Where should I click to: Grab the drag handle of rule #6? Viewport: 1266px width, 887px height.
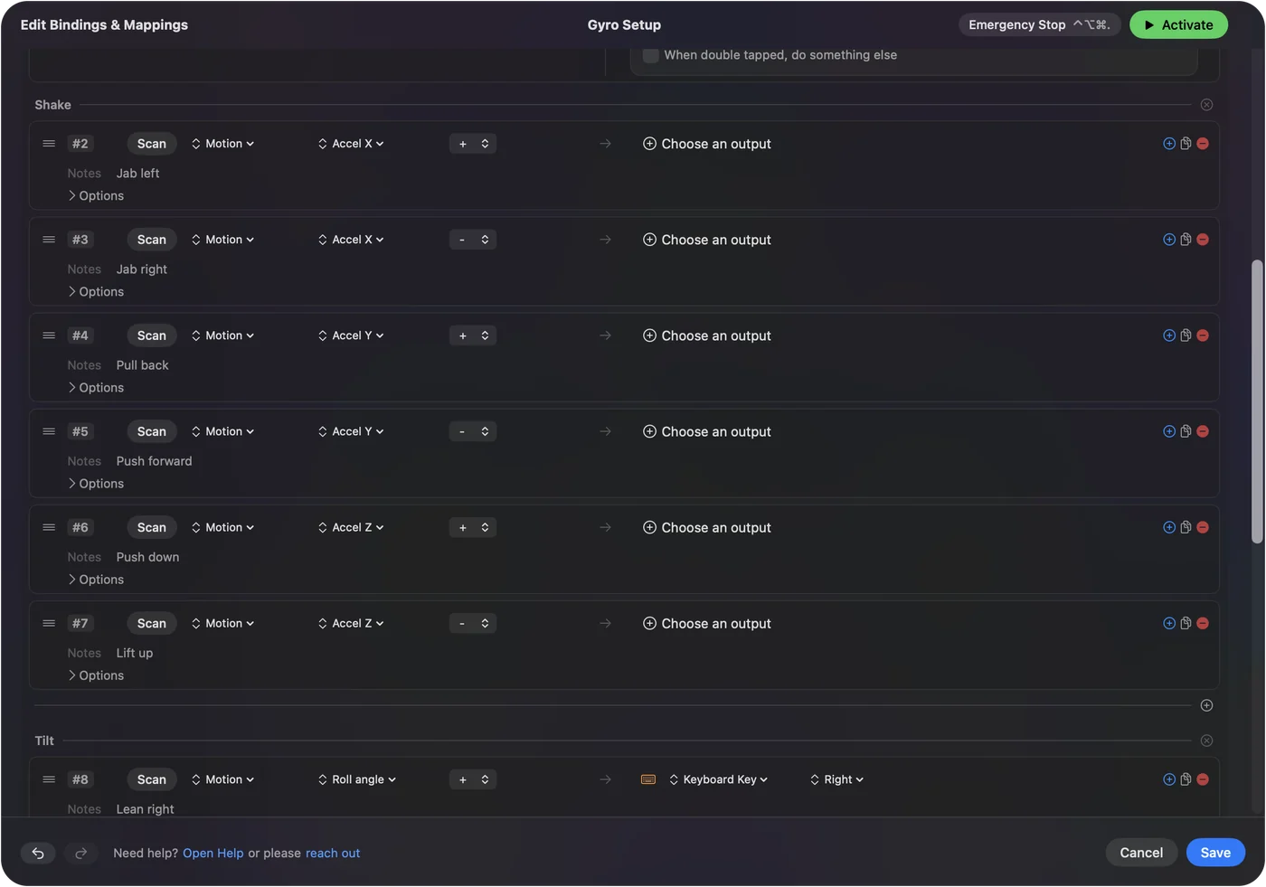pyautogui.click(x=49, y=527)
